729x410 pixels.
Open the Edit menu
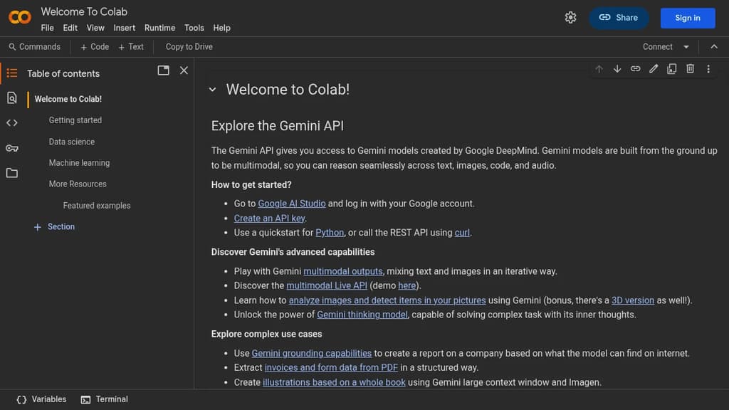pyautogui.click(x=70, y=28)
